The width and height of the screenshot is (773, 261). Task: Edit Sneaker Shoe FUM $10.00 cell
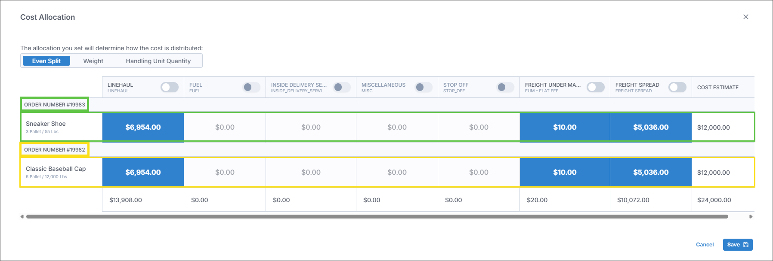click(565, 127)
